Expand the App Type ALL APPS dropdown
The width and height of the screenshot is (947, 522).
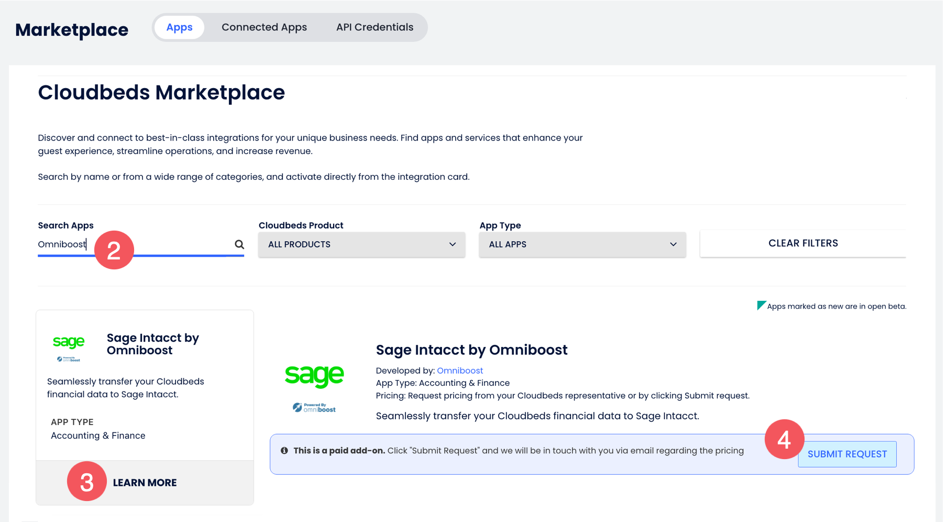click(x=582, y=244)
